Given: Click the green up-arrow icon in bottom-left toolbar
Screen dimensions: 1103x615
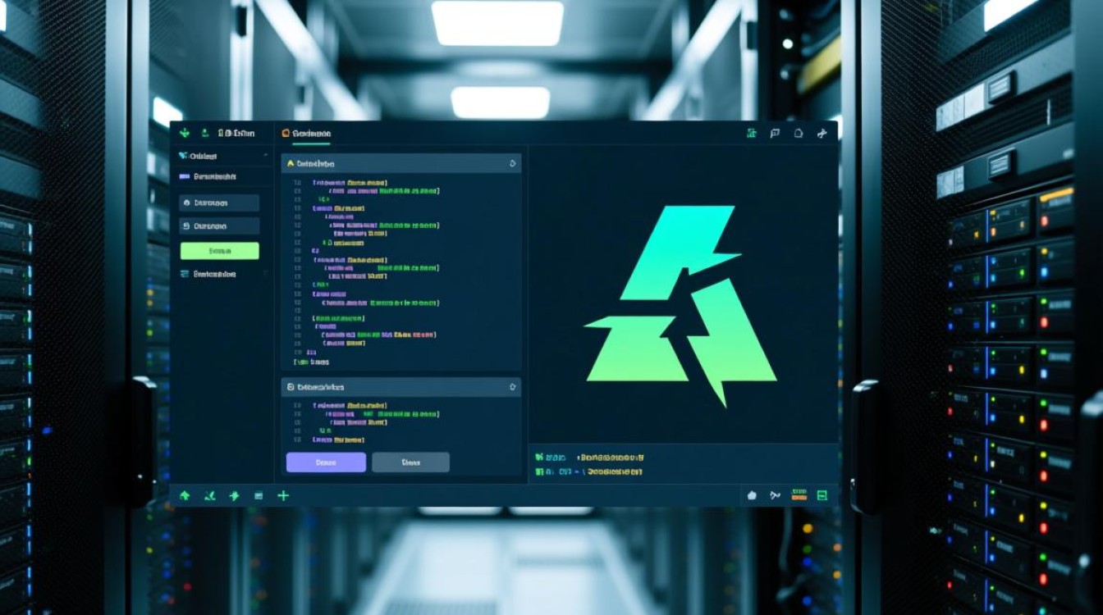Looking at the screenshot, I should [185, 496].
